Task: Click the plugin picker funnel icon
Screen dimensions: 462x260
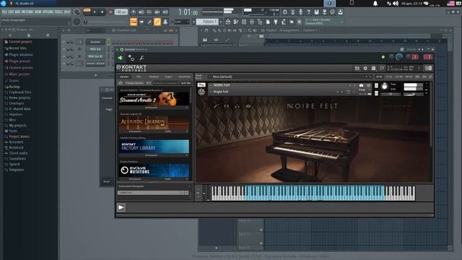Action: 276,22
